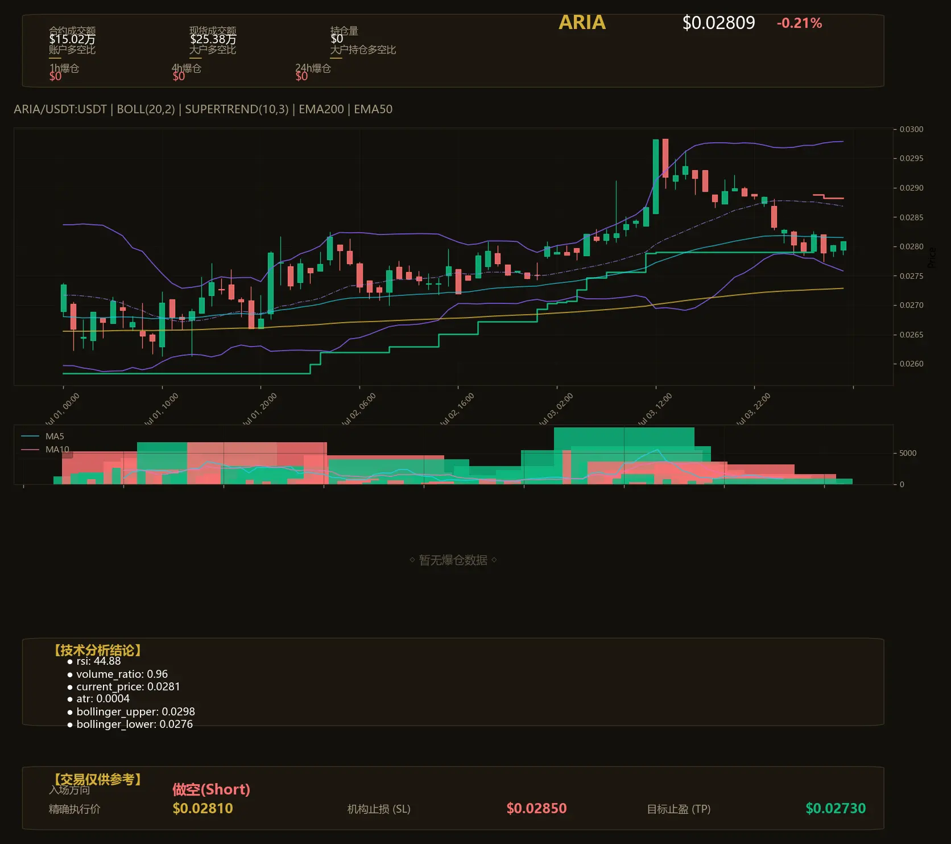This screenshot has width=951, height=844.
Task: Click the take profit value $0.02730
Action: [x=836, y=808]
